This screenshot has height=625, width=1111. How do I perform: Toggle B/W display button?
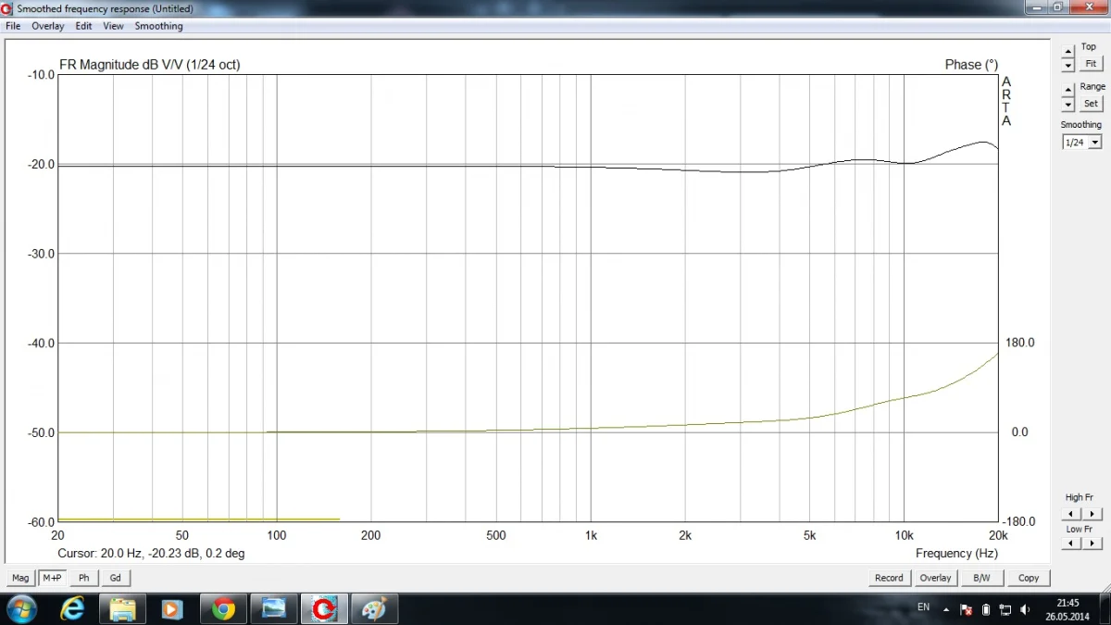tap(981, 578)
